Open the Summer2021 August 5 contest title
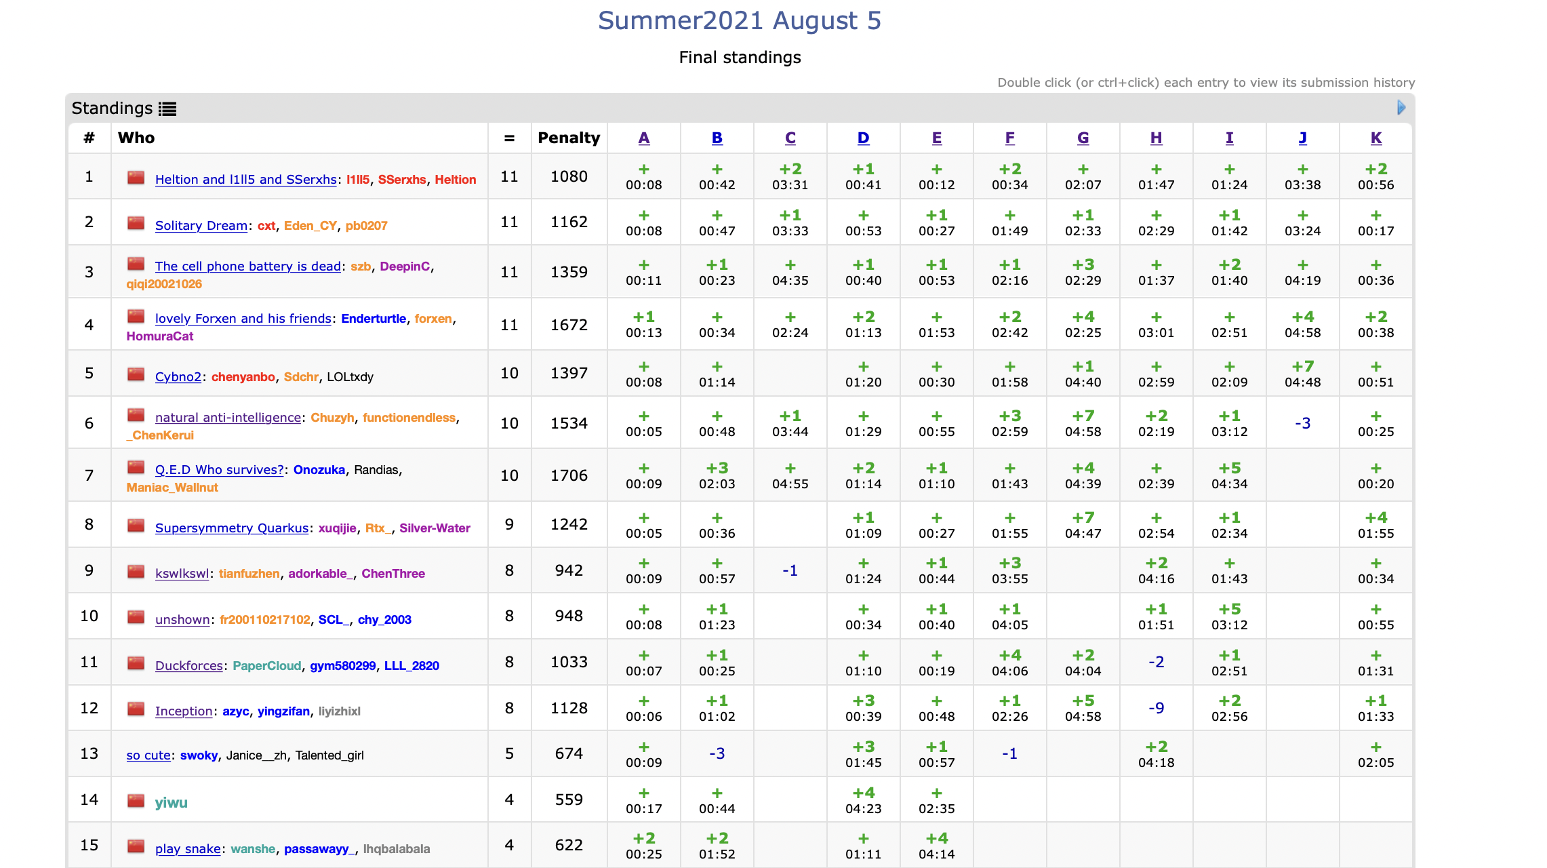Image resolution: width=1547 pixels, height=868 pixels. 739,20
